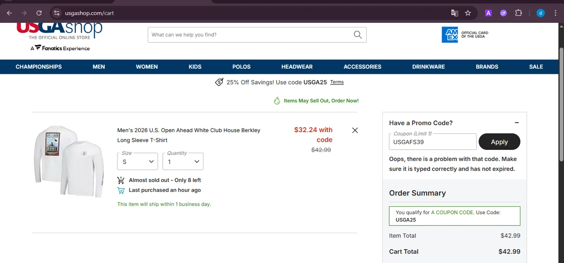Click the last purchased cart icon
Screen dimensions: 564x263
pos(121,190)
